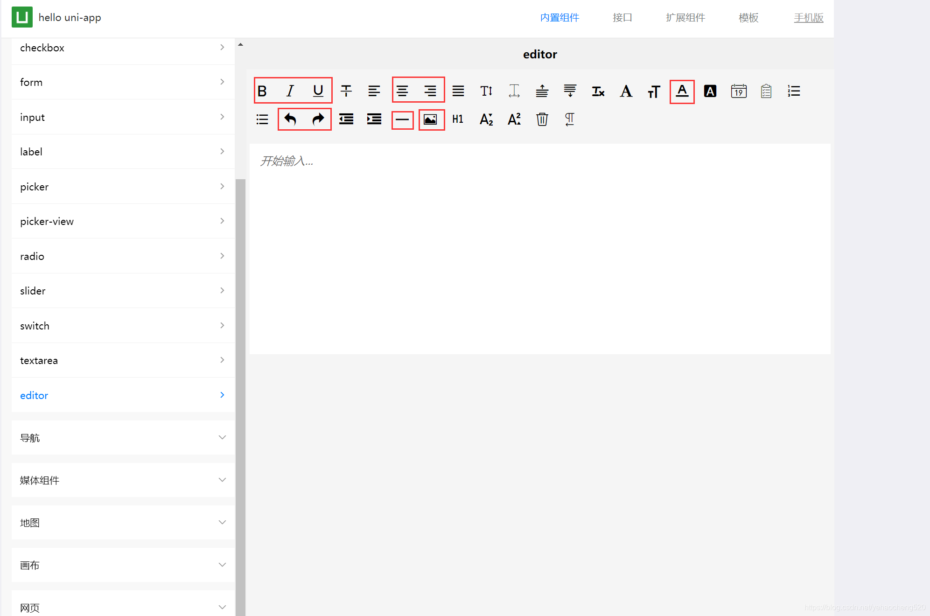Viewport: 930px width, 616px height.
Task: Insert ordered numbered list
Action: (x=794, y=91)
